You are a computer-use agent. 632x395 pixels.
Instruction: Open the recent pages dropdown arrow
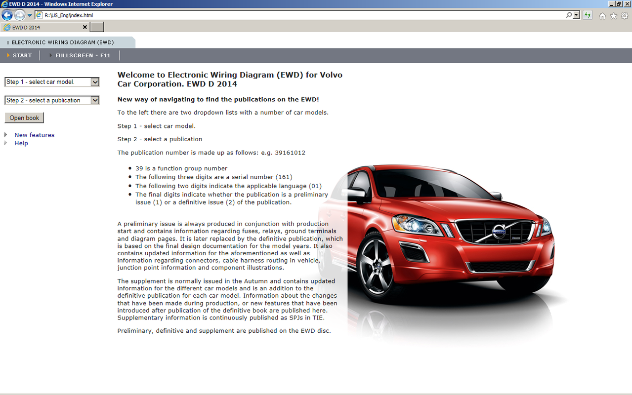pyautogui.click(x=30, y=15)
